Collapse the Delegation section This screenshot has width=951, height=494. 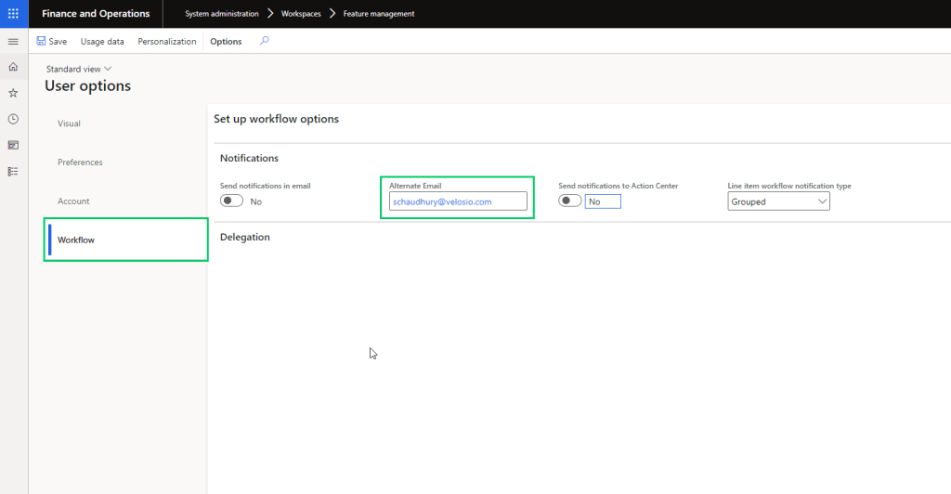coord(245,237)
